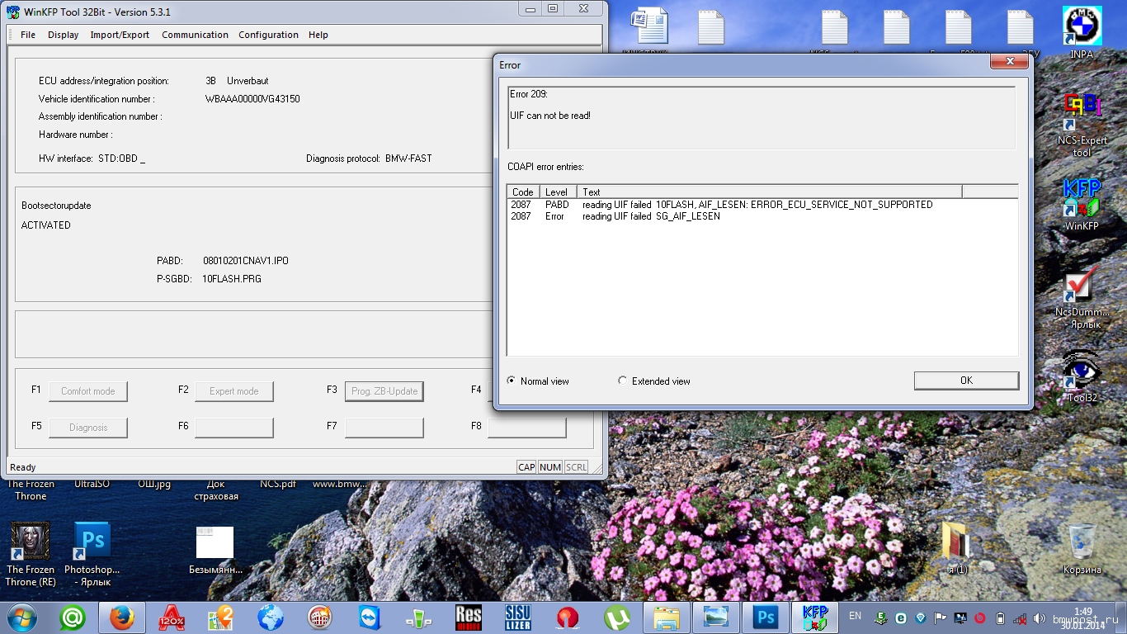
Task: Open the INPA desktop shortcut
Action: tap(1082, 28)
